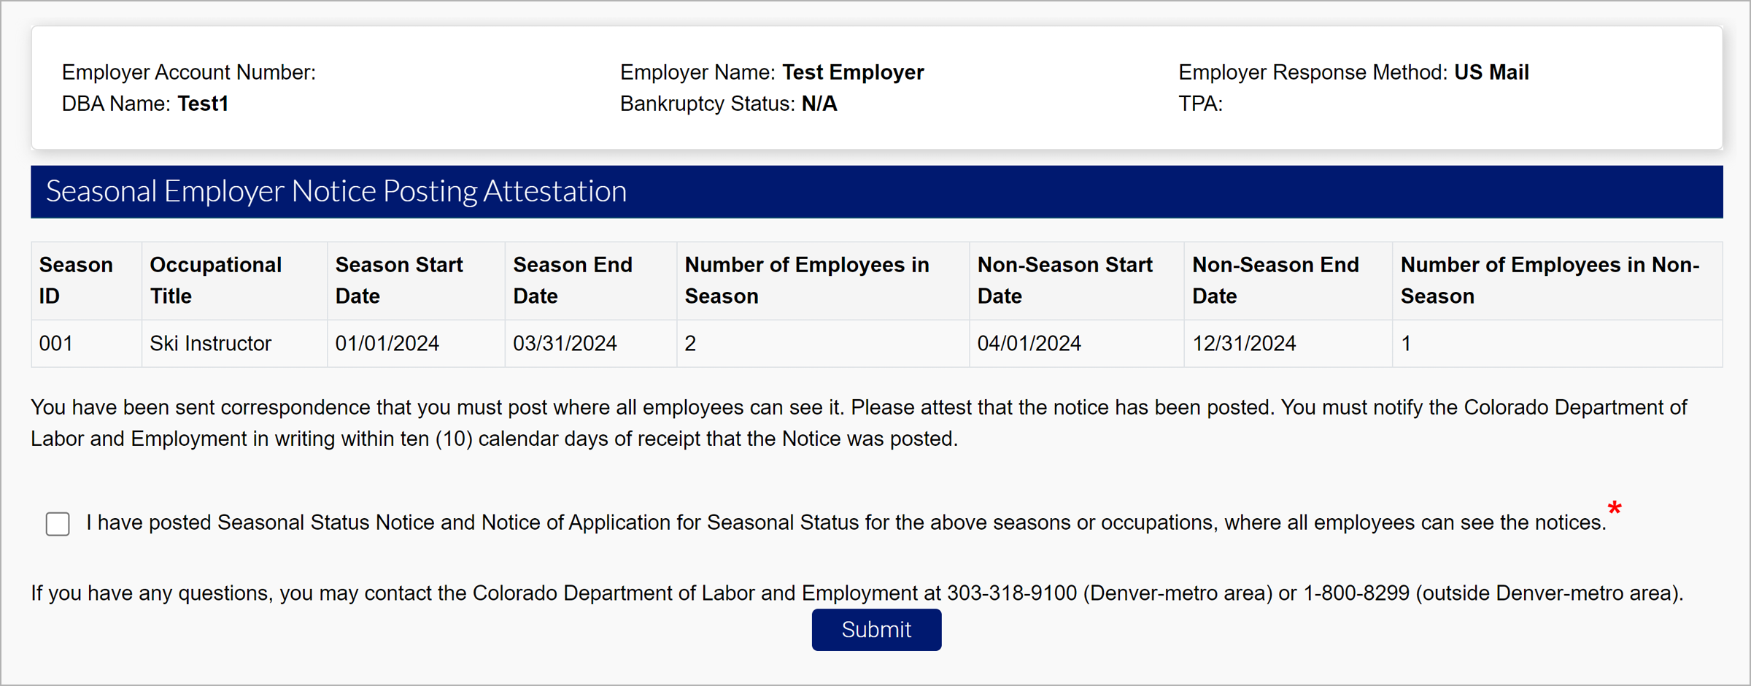Click the 04/01/2024 non-season start date cell

1029,343
